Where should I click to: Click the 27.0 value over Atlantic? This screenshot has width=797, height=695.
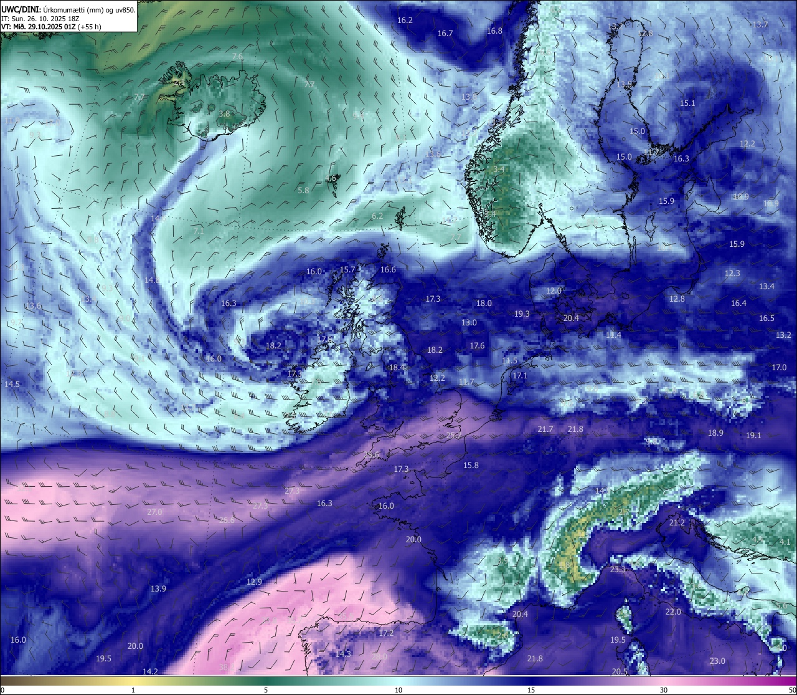[x=154, y=512]
